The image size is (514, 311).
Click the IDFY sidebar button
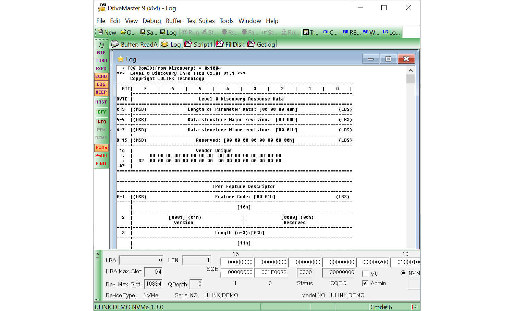tap(101, 112)
